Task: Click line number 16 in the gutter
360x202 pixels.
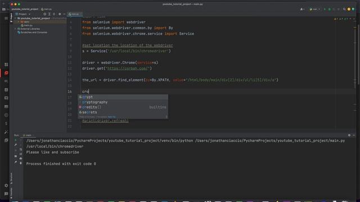Action: (70, 91)
